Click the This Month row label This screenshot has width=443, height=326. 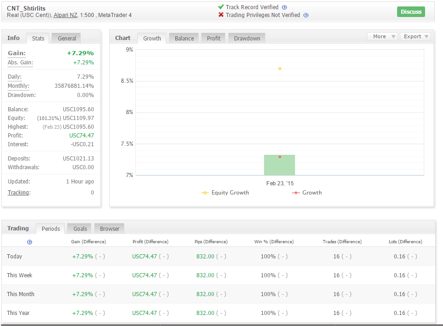[x=20, y=294]
